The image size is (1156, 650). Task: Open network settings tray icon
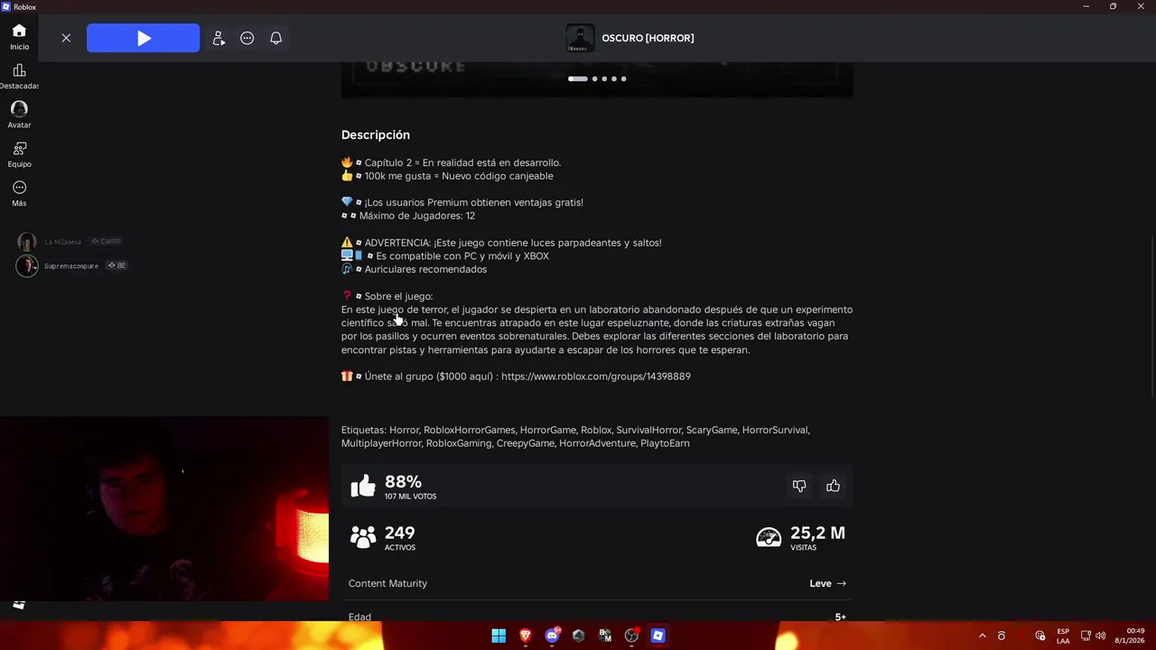[1086, 636]
